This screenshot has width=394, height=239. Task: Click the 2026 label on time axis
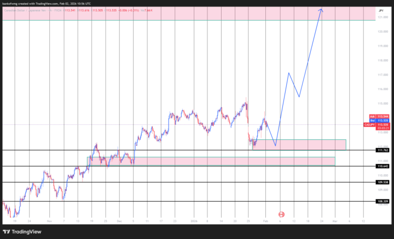click(194, 221)
